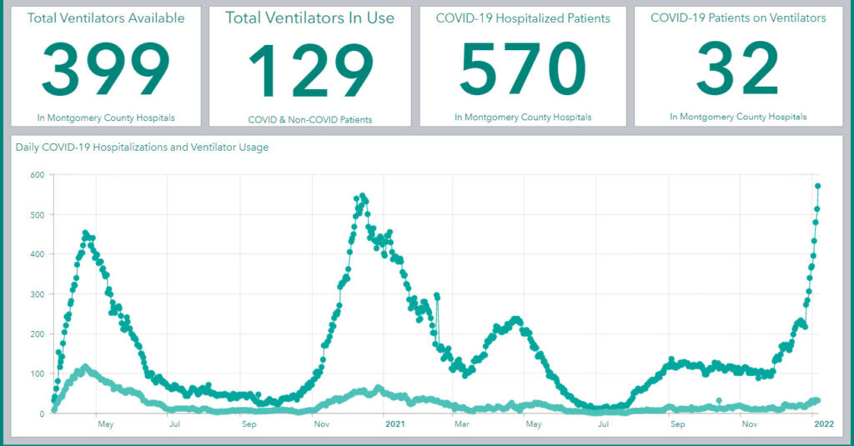Screen dimensions: 854x446
Task: Click the ventilator line peak near April 2020
Action: click(x=85, y=367)
